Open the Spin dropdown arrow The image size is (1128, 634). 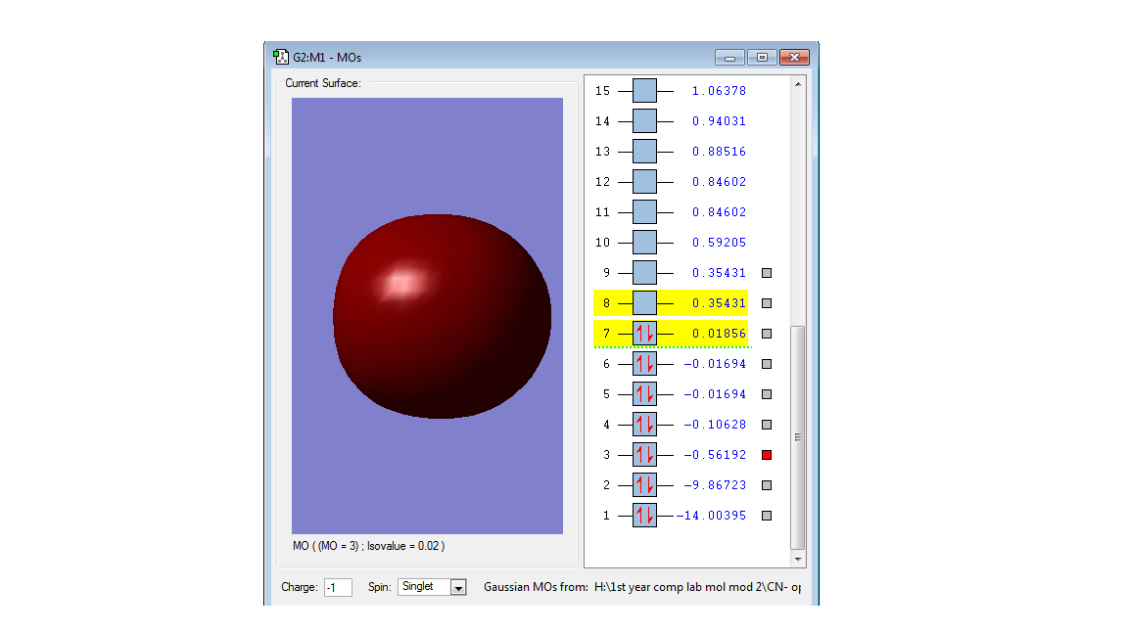[458, 587]
